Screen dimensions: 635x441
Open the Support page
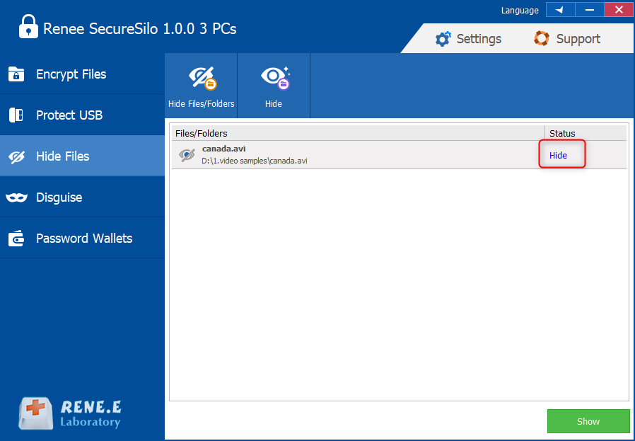567,39
